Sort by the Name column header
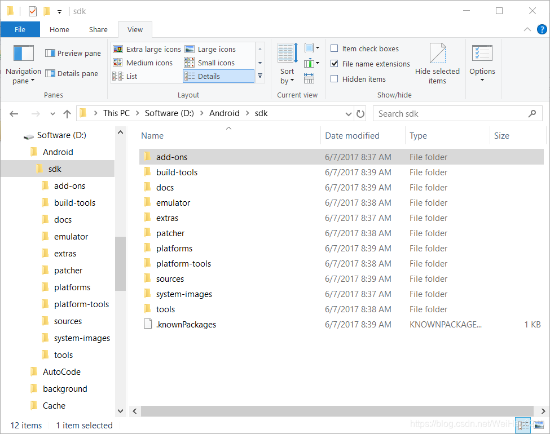Viewport: 550px width, 434px height. pos(230,136)
